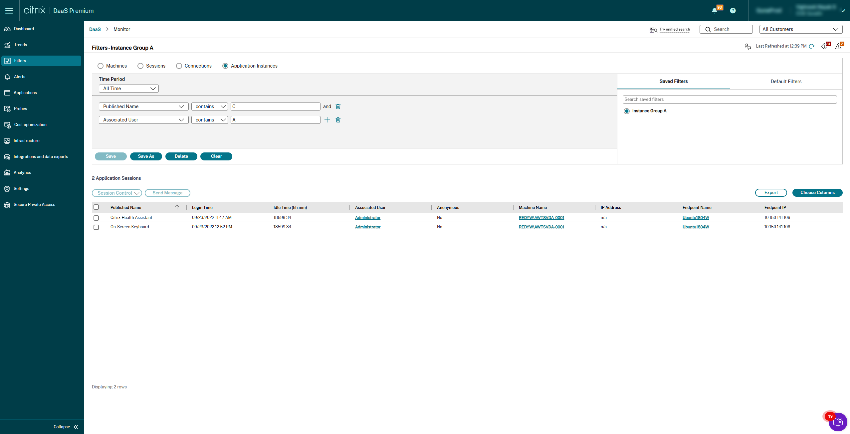Delete the Published Name filter row
The height and width of the screenshot is (434, 850).
338,107
